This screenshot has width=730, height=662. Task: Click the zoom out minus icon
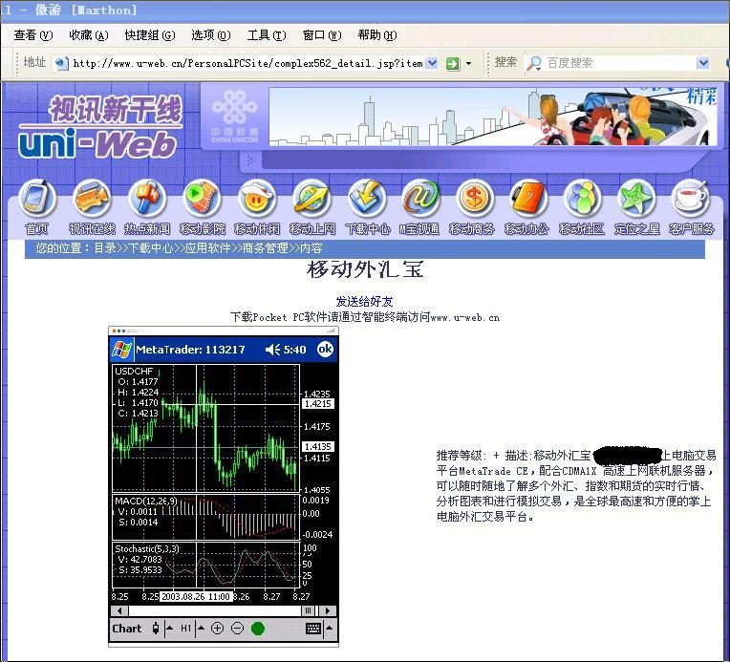pos(237,629)
